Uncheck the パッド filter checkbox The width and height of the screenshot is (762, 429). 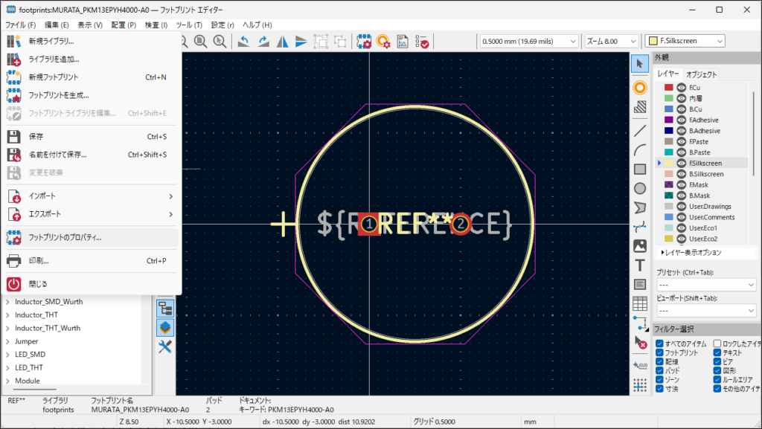click(659, 370)
